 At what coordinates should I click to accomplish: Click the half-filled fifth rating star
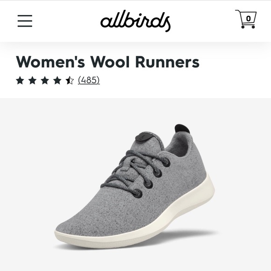pos(70,80)
